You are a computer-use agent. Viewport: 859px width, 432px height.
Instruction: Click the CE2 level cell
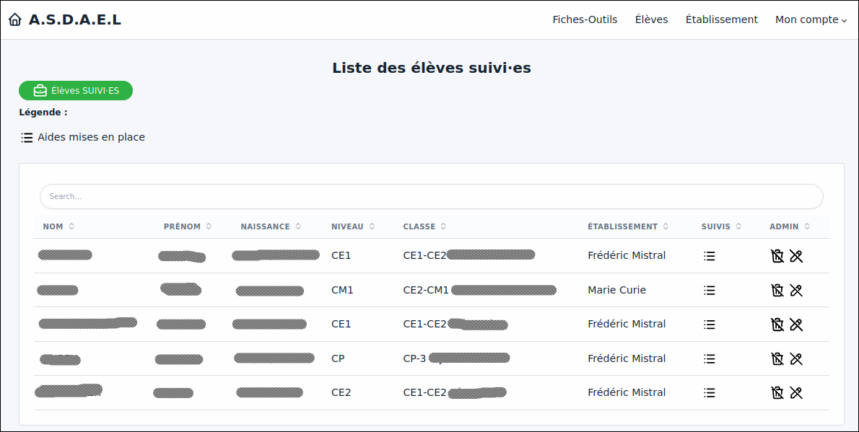click(x=341, y=392)
